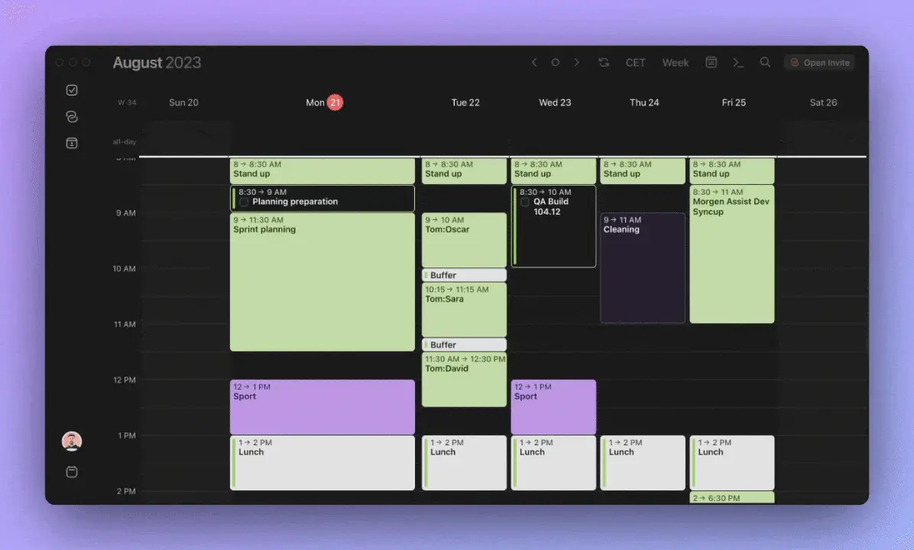
Task: Open the mini calendar date picker icon
Action: click(x=711, y=62)
